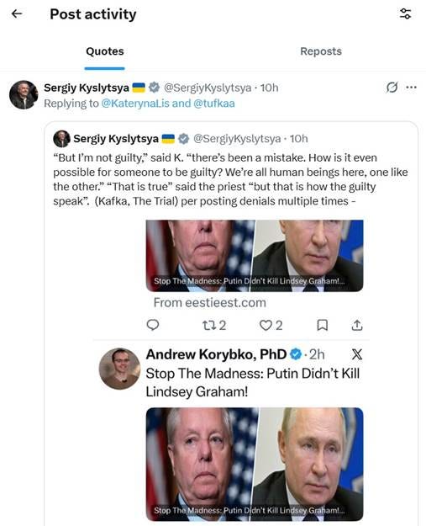
Task: Click the reply speech bubble icon
Action: click(x=153, y=325)
